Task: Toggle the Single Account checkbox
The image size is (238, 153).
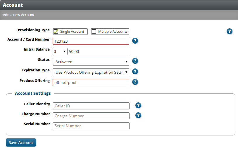Action: tap(56, 32)
